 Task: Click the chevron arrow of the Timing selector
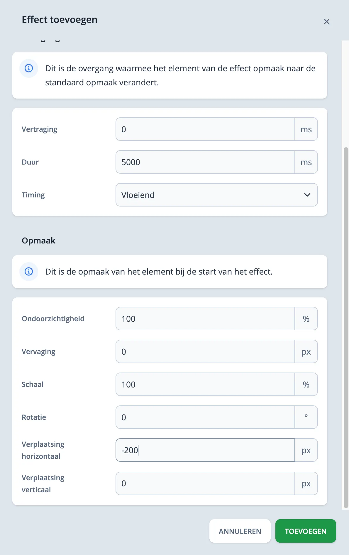tap(307, 195)
